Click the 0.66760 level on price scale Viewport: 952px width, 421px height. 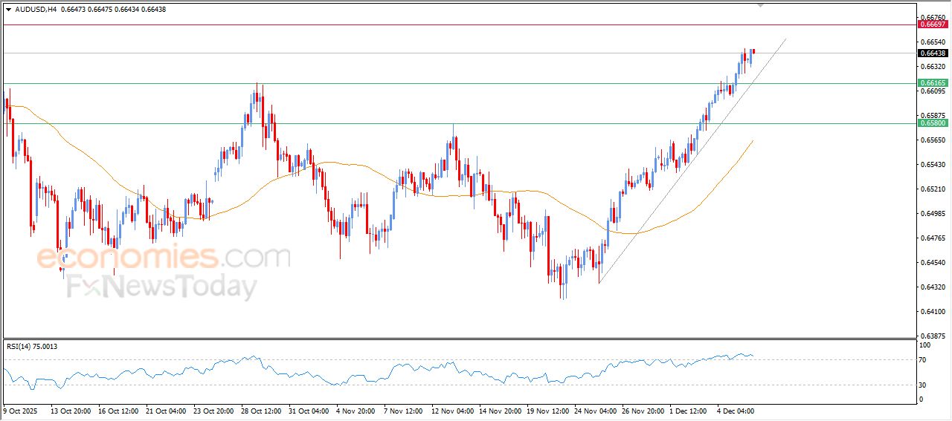pyautogui.click(x=932, y=17)
